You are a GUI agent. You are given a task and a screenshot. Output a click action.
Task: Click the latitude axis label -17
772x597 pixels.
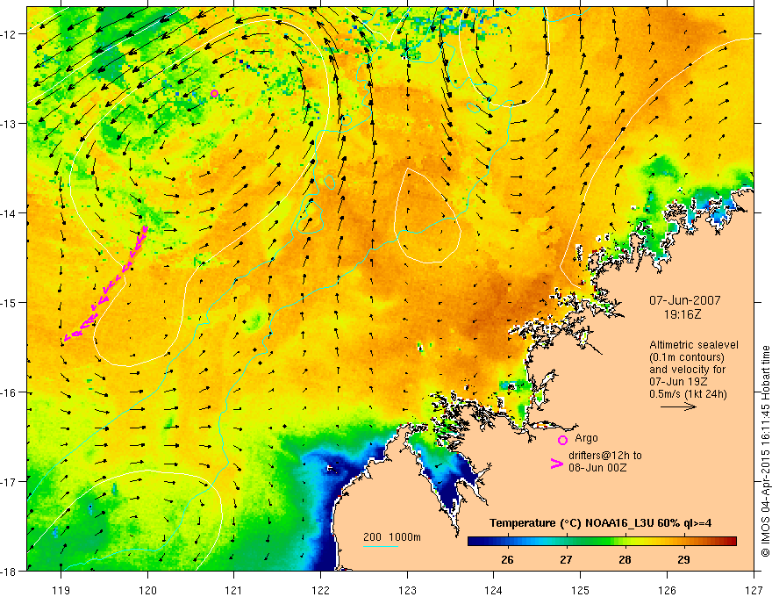11,482
